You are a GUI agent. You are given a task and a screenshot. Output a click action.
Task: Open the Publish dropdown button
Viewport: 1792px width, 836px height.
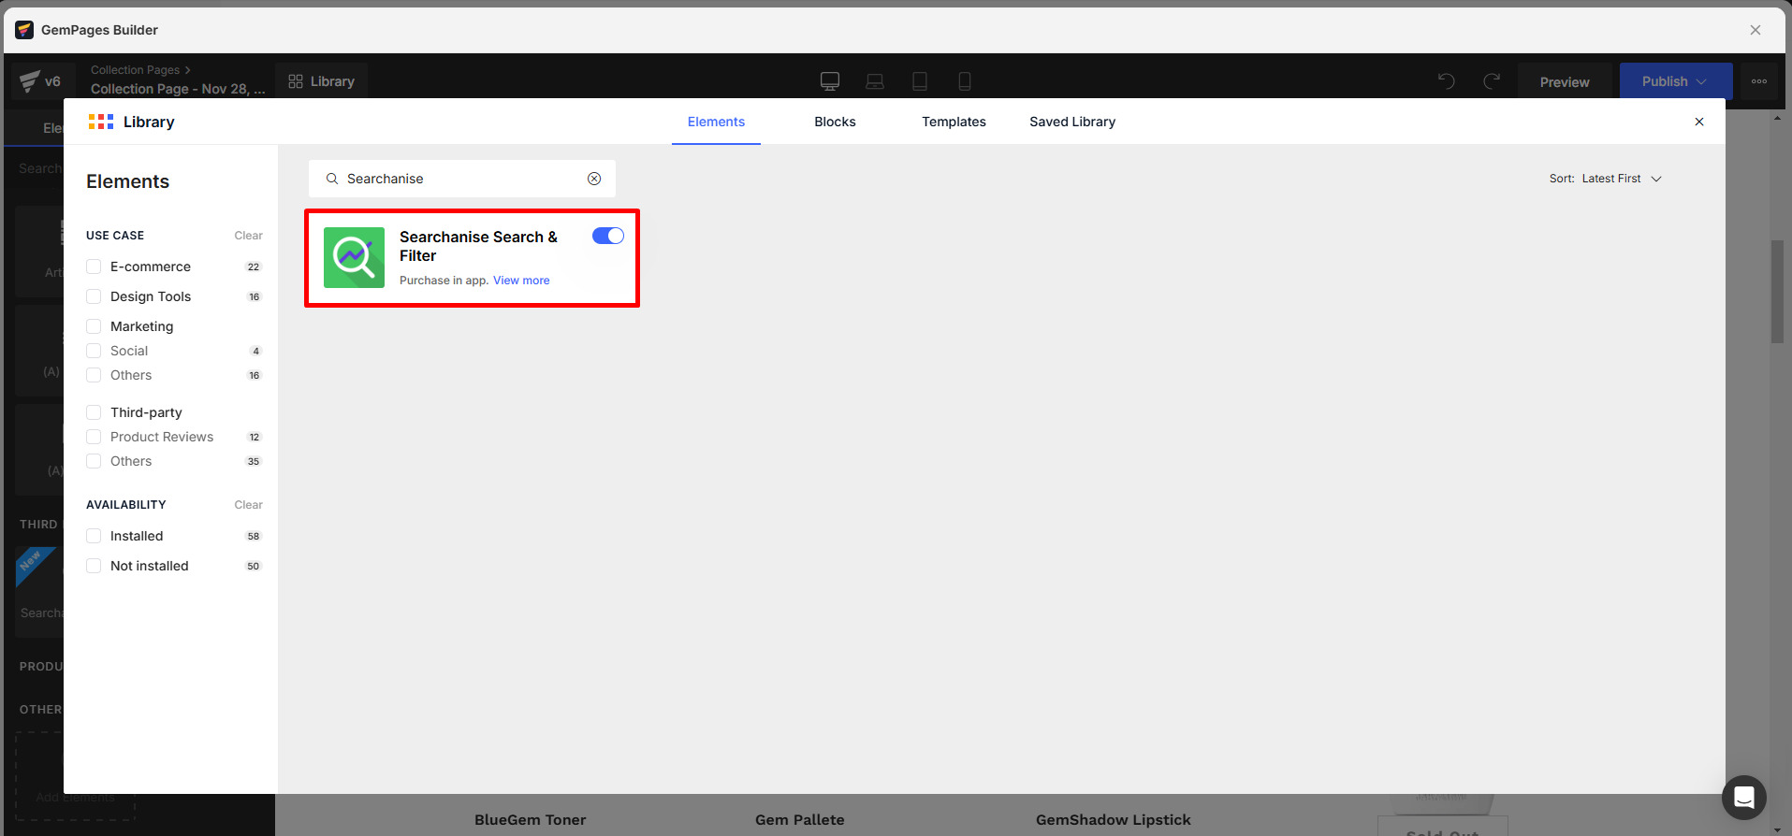[x=1675, y=81]
